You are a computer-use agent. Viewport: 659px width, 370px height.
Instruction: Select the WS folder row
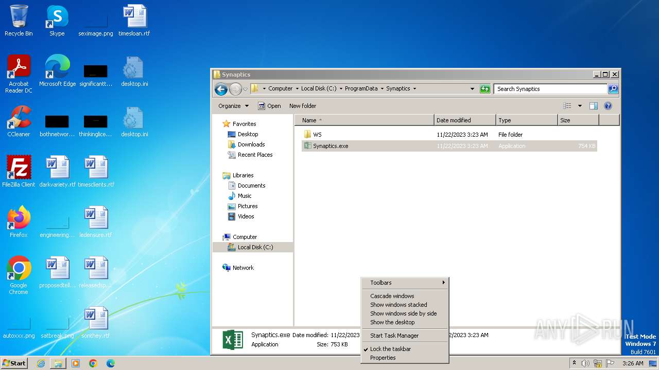449,135
